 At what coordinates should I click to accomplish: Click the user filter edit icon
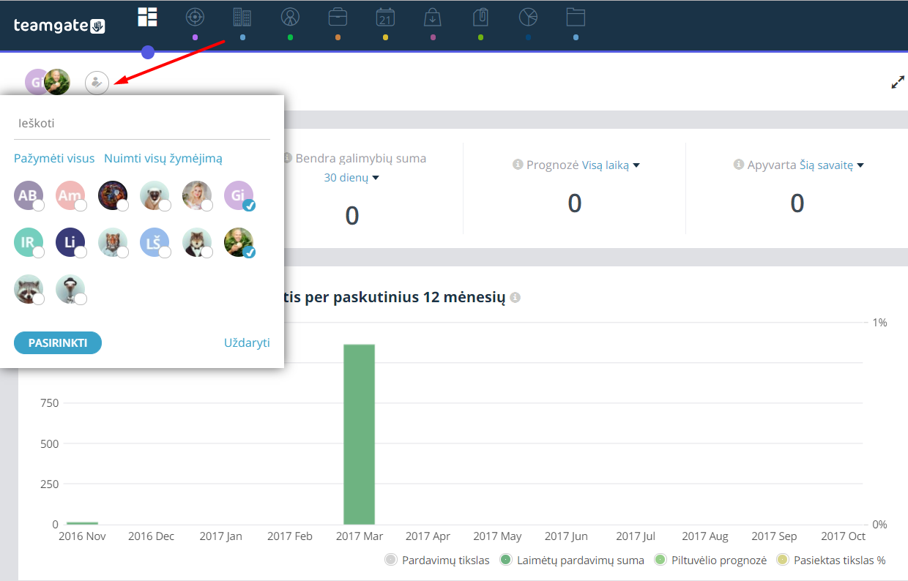pyautogui.click(x=97, y=83)
